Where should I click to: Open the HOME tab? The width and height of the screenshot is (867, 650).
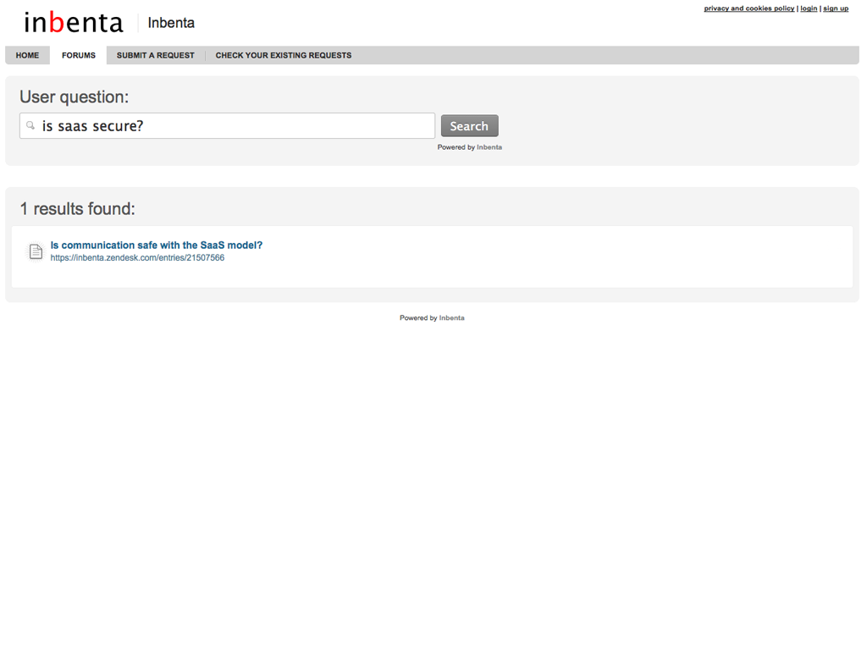[27, 56]
